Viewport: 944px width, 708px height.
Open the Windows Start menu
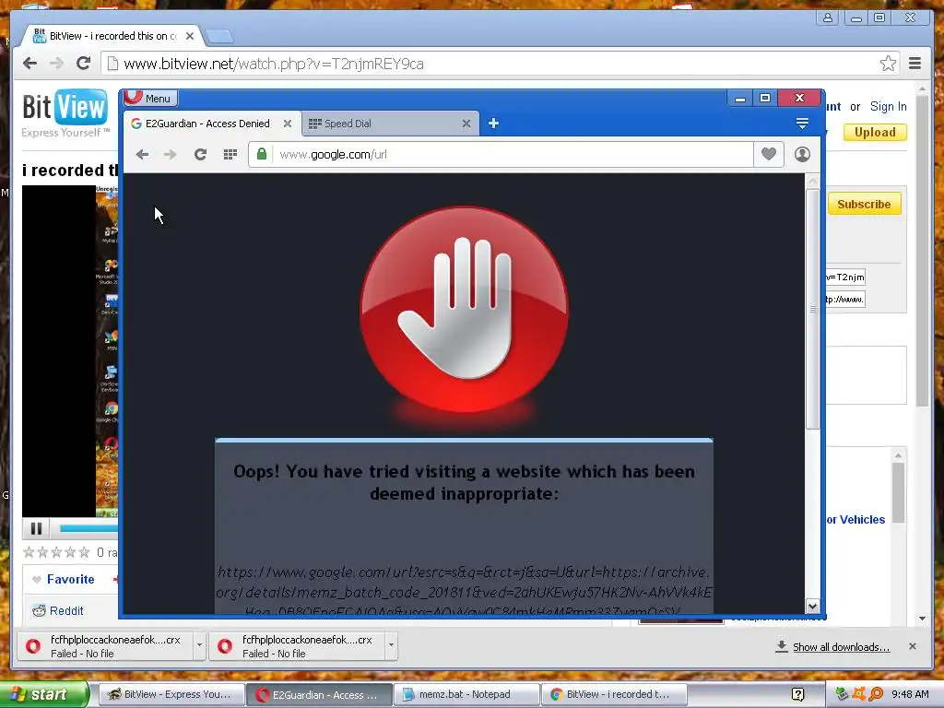coord(44,694)
